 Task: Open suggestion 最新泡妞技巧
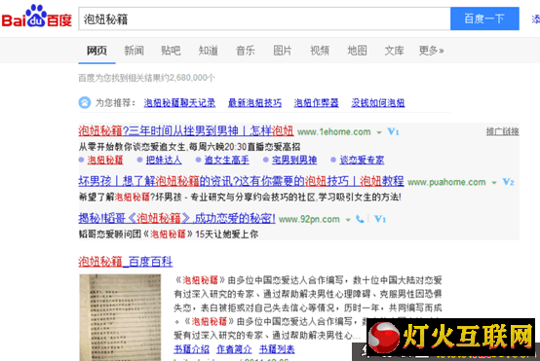(254, 103)
